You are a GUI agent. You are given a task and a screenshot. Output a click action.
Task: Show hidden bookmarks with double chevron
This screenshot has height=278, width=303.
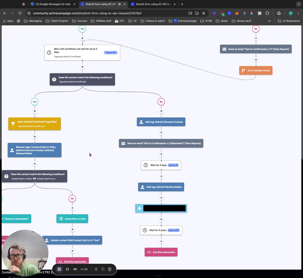269,21
